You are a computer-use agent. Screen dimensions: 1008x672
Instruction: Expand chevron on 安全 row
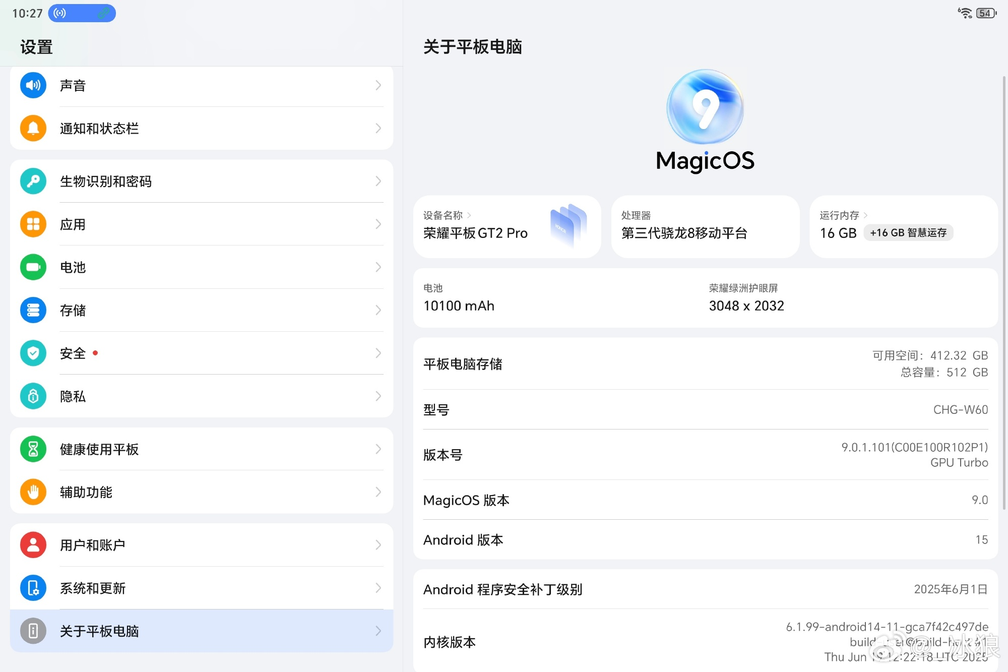click(x=378, y=353)
